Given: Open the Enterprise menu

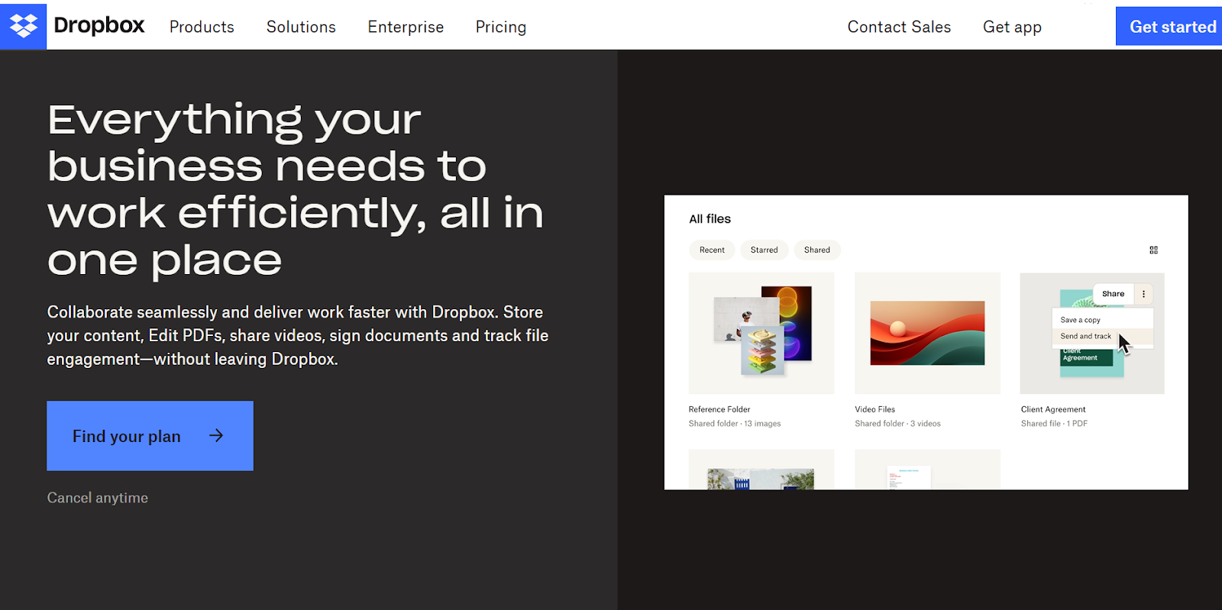Looking at the screenshot, I should click(406, 27).
